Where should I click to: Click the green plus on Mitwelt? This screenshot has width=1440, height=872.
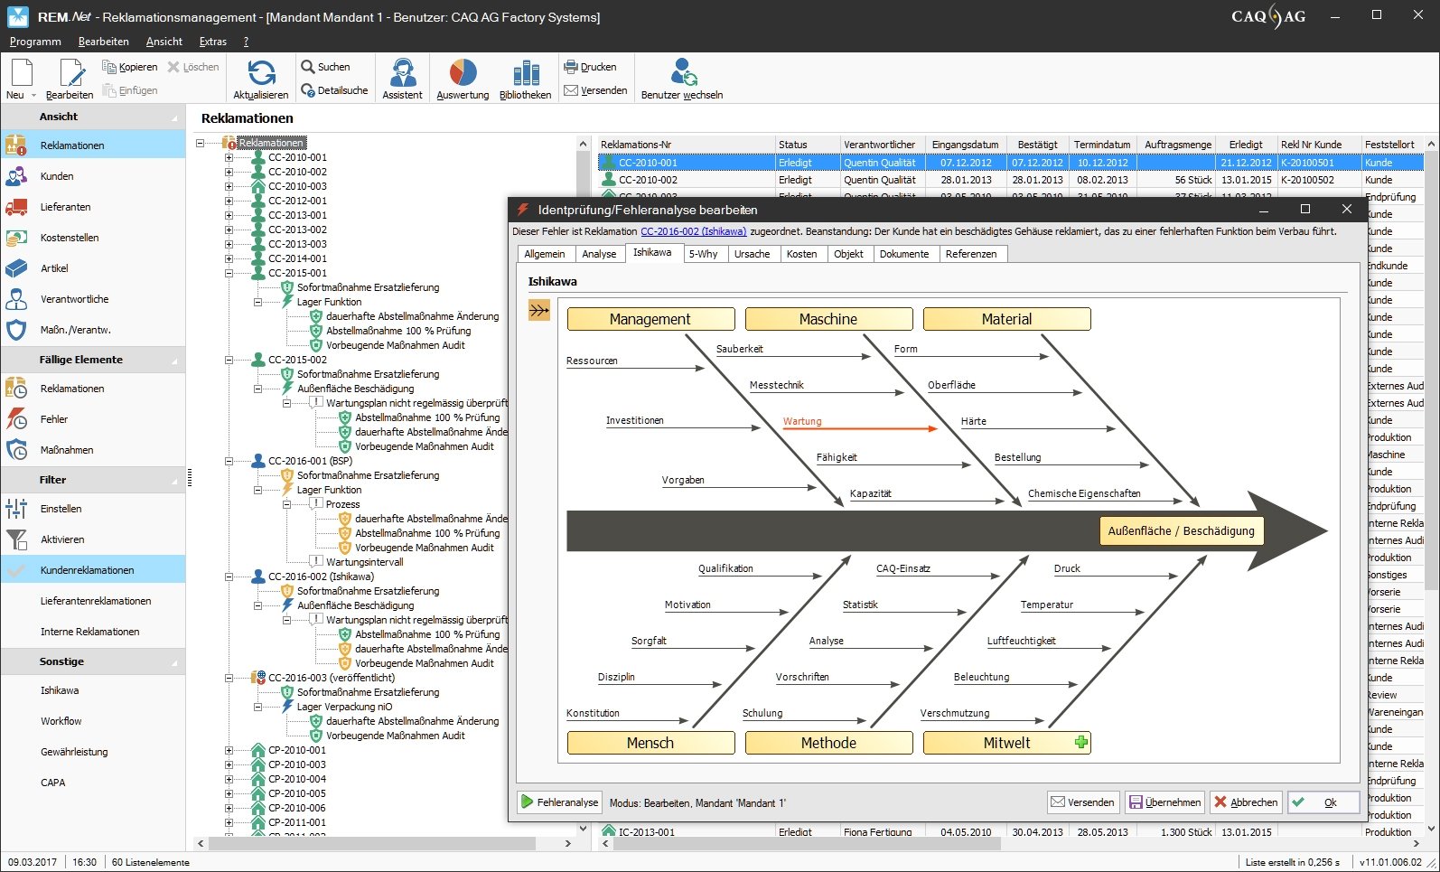coord(1080,742)
